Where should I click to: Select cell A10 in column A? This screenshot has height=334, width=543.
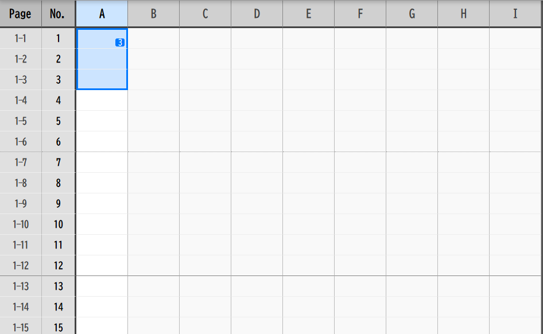(102, 224)
